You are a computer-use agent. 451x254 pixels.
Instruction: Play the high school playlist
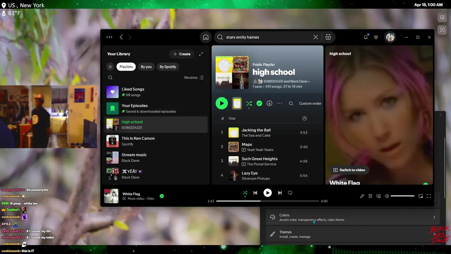(222, 103)
